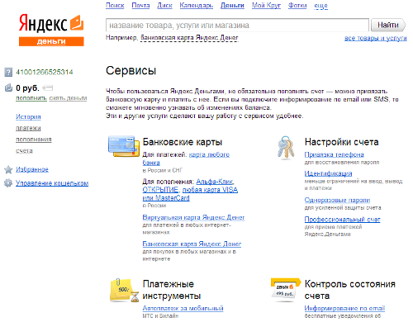Image resolution: width=413 pixels, height=322 pixels.
Task: Click the star icon beside Избранное
Action: point(8,169)
